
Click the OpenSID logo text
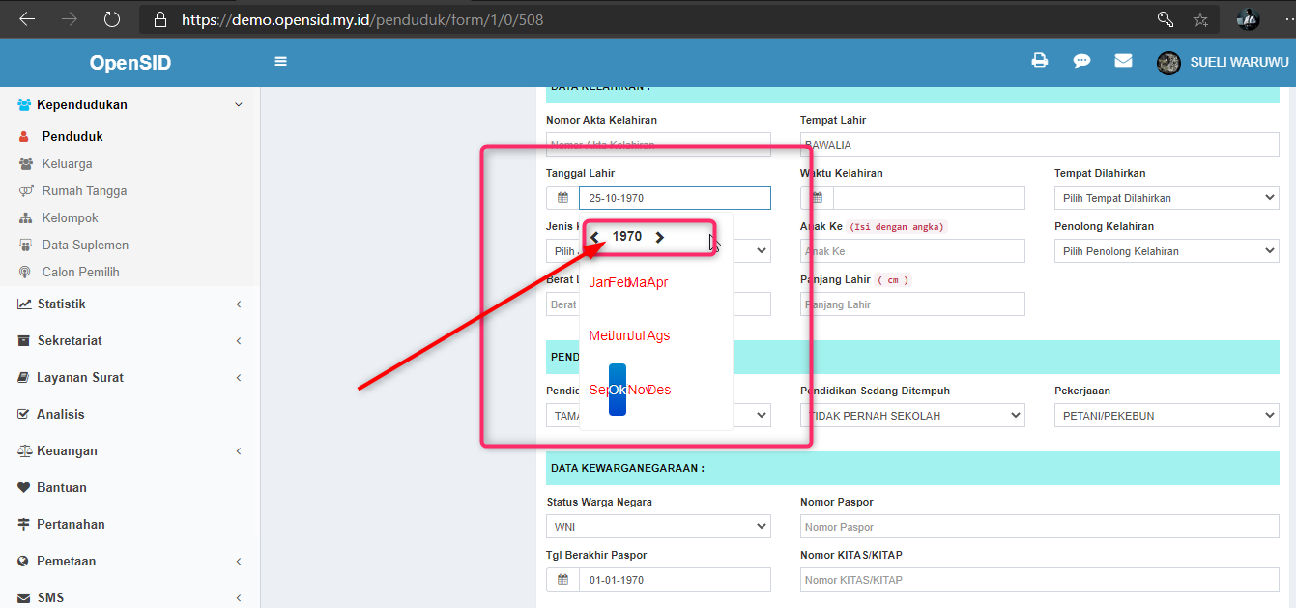click(130, 63)
